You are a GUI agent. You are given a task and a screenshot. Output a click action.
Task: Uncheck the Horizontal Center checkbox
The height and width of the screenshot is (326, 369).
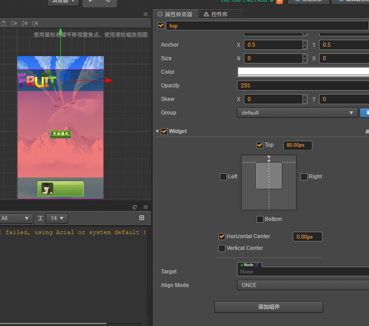point(222,236)
